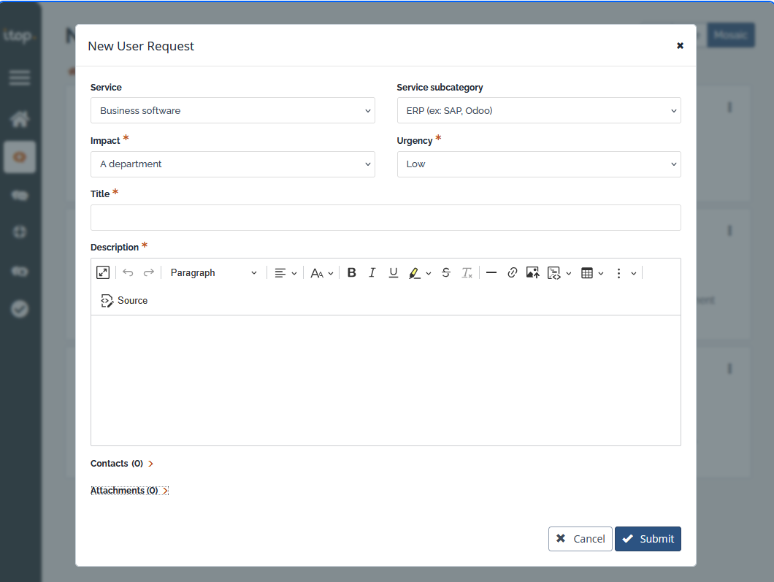The image size is (774, 582).
Task: Open the Urgency dropdown
Action: 539,164
